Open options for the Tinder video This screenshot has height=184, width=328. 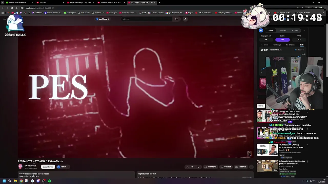[x=307, y=112]
